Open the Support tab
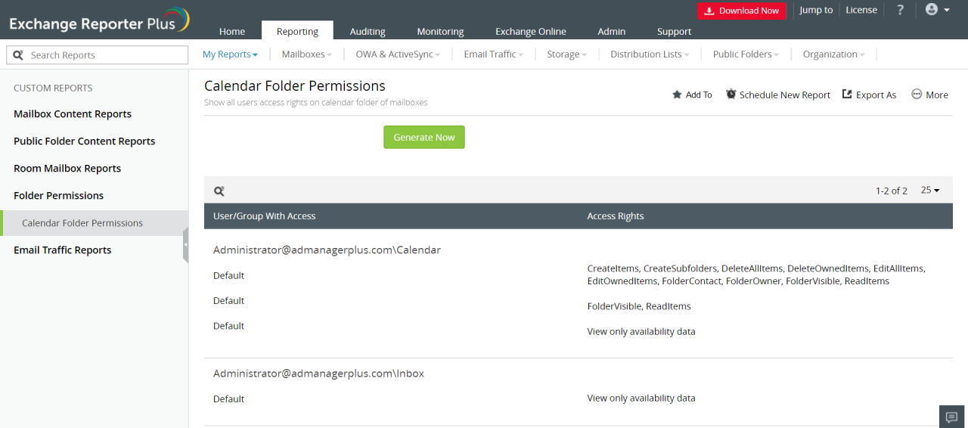 [674, 31]
